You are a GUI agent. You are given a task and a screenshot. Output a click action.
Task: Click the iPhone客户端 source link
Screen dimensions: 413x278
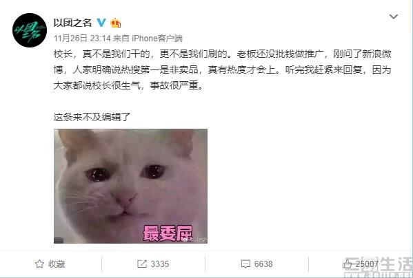pyautogui.click(x=157, y=39)
